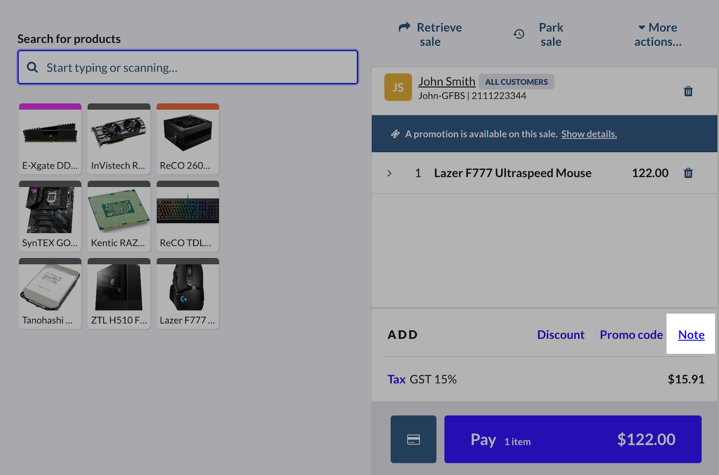Expand the Lazer F777 line item chevron
Screen dimensions: 719x475
(x=389, y=174)
